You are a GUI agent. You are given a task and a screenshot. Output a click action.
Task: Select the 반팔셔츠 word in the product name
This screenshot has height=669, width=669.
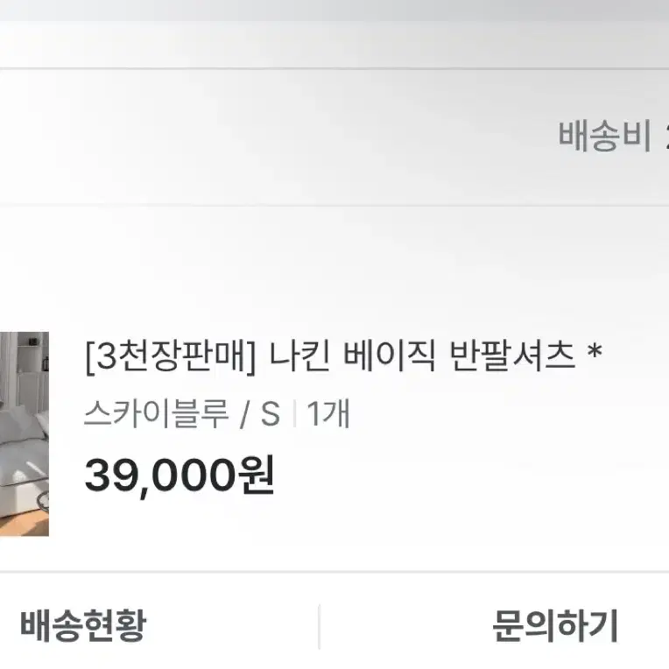(x=512, y=356)
